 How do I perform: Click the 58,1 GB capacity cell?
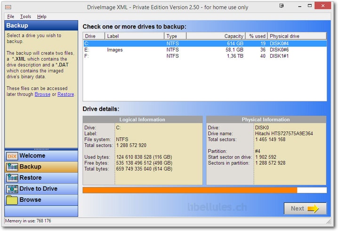coord(234,50)
